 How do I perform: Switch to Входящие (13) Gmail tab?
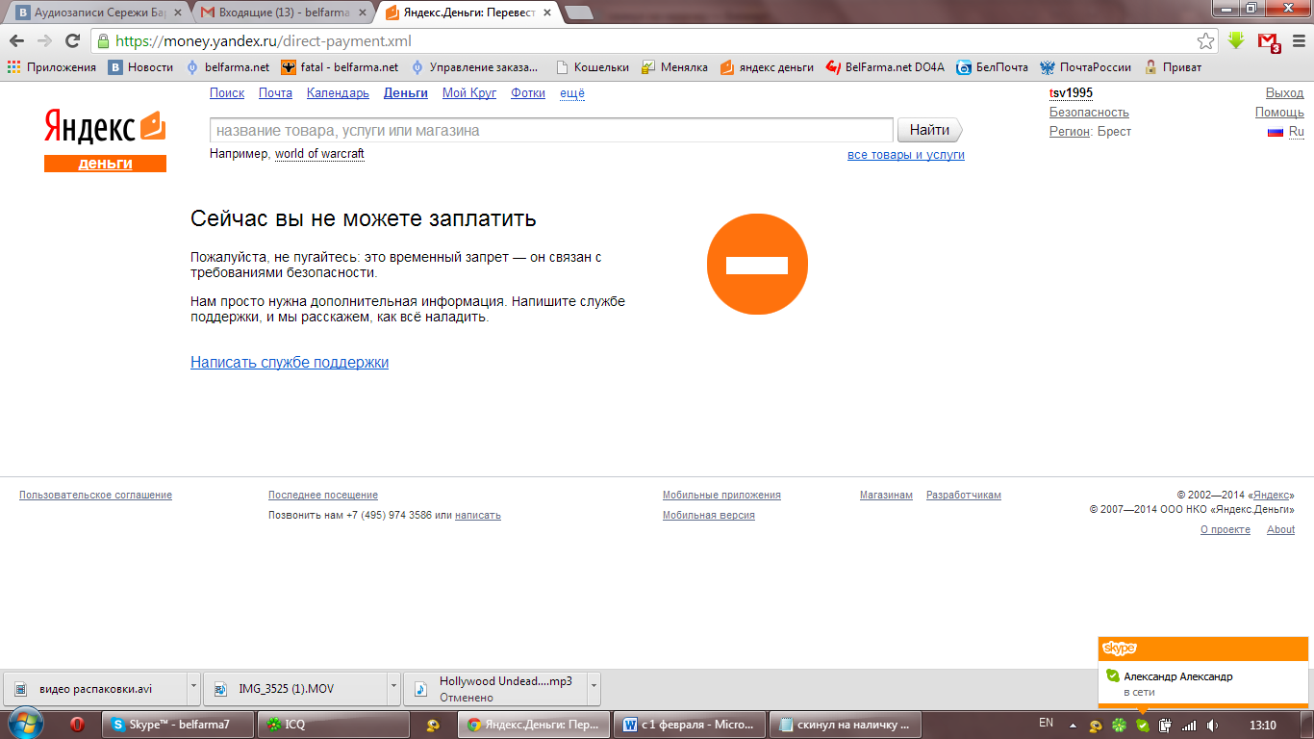tap(284, 13)
